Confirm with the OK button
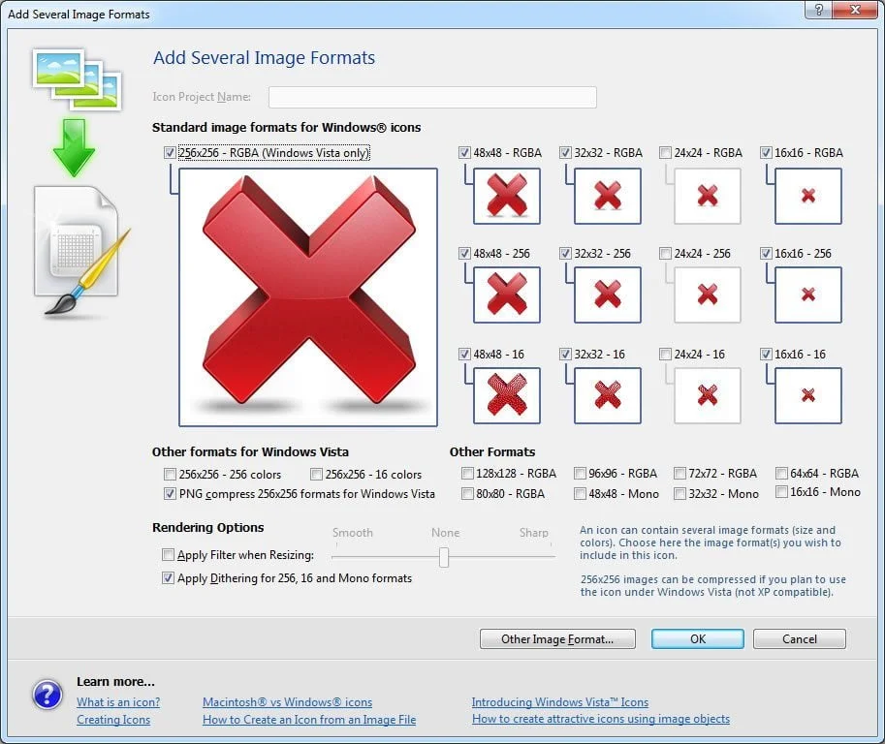Screen dimensions: 885x744 click(698, 639)
